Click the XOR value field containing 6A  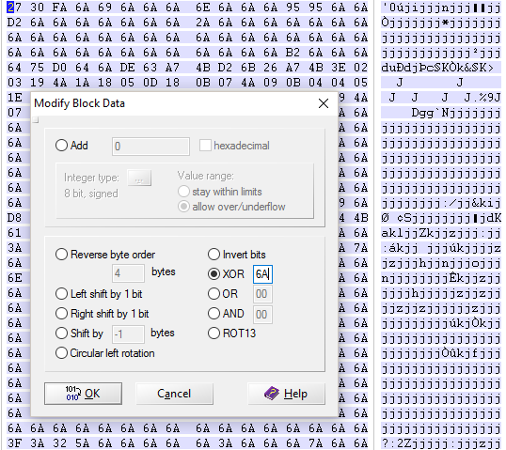pyautogui.click(x=262, y=274)
